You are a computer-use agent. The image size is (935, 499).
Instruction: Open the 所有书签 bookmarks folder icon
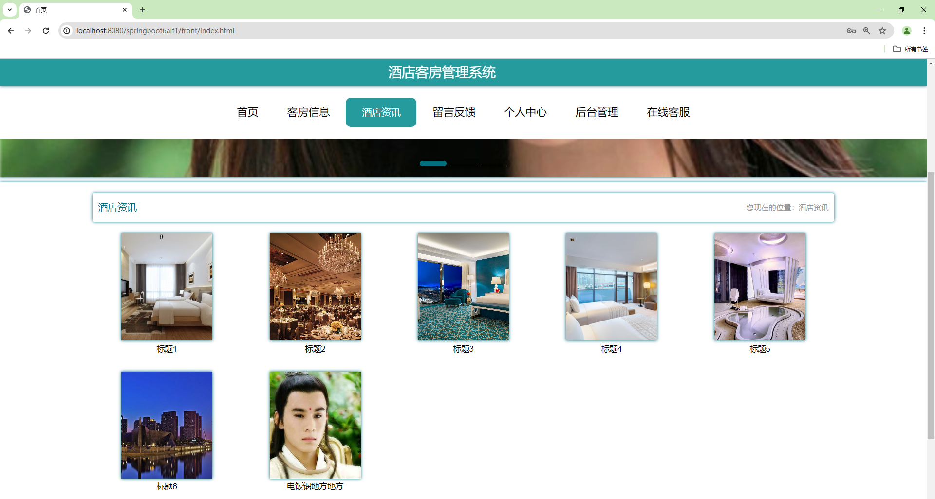click(x=910, y=49)
